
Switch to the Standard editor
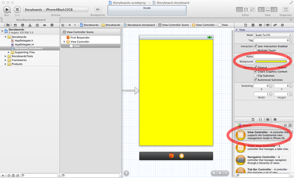tap(239, 9)
